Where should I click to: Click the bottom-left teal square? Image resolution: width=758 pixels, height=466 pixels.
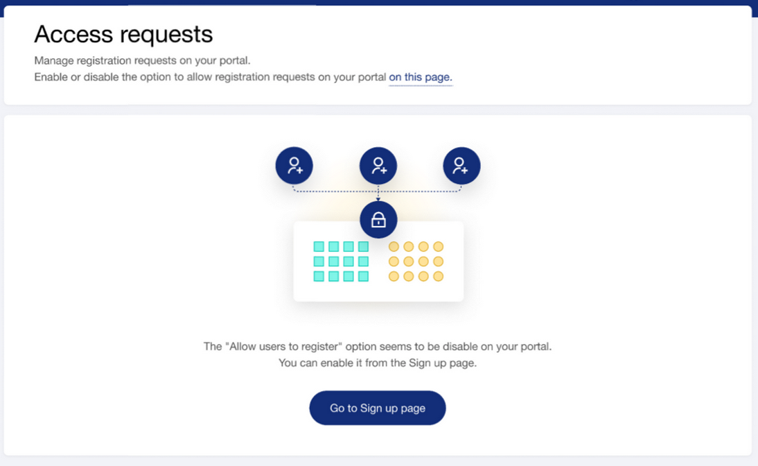pyautogui.click(x=319, y=276)
